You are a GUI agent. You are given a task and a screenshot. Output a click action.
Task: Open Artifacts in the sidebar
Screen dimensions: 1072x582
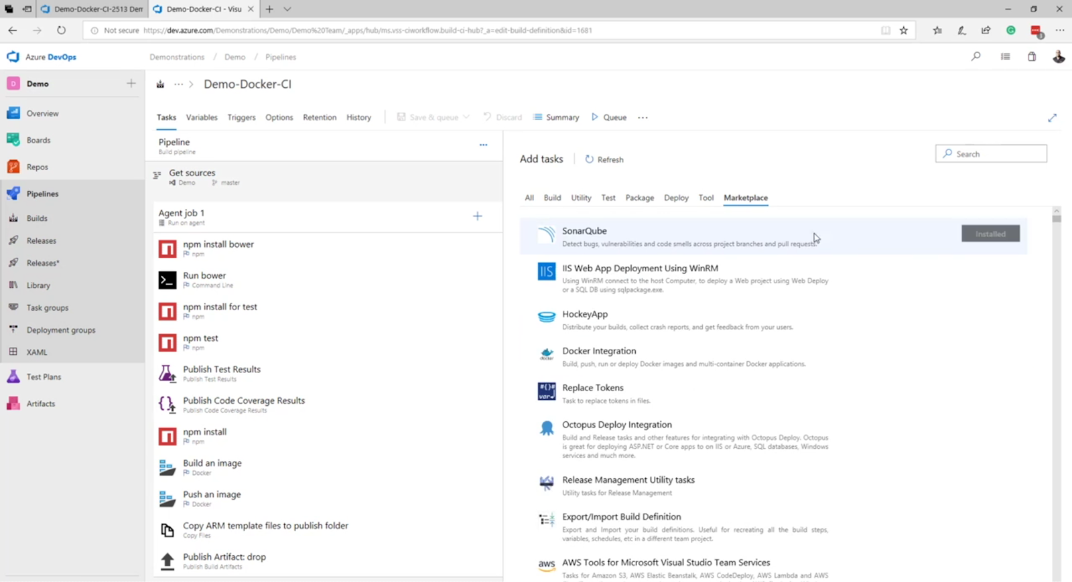click(41, 404)
